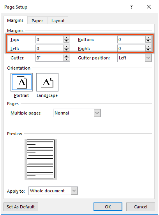Open the Apply to dropdown
The height and width of the screenshot is (215, 159).
(74, 191)
